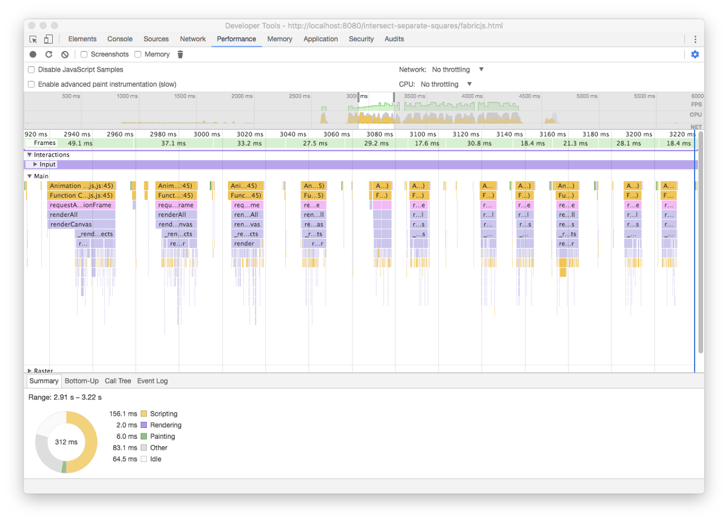This screenshot has width=728, height=522.
Task: Enable the Memory checkbox in toolbar
Action: (x=138, y=55)
